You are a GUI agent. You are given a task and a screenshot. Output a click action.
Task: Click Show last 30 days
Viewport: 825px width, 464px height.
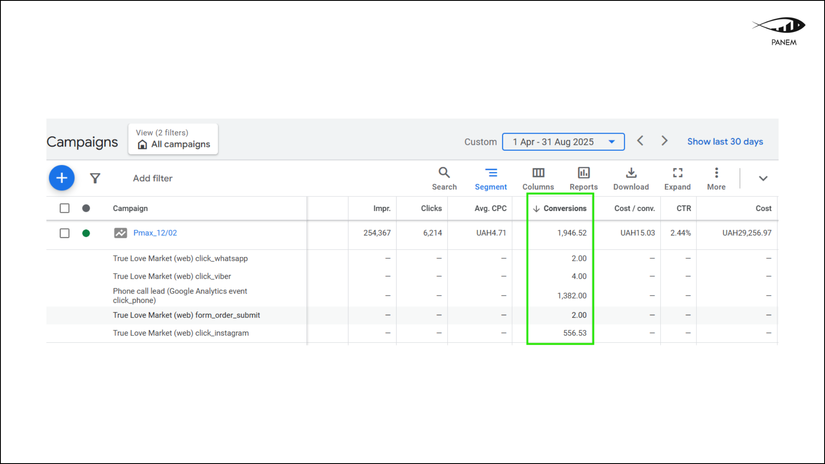click(x=725, y=141)
